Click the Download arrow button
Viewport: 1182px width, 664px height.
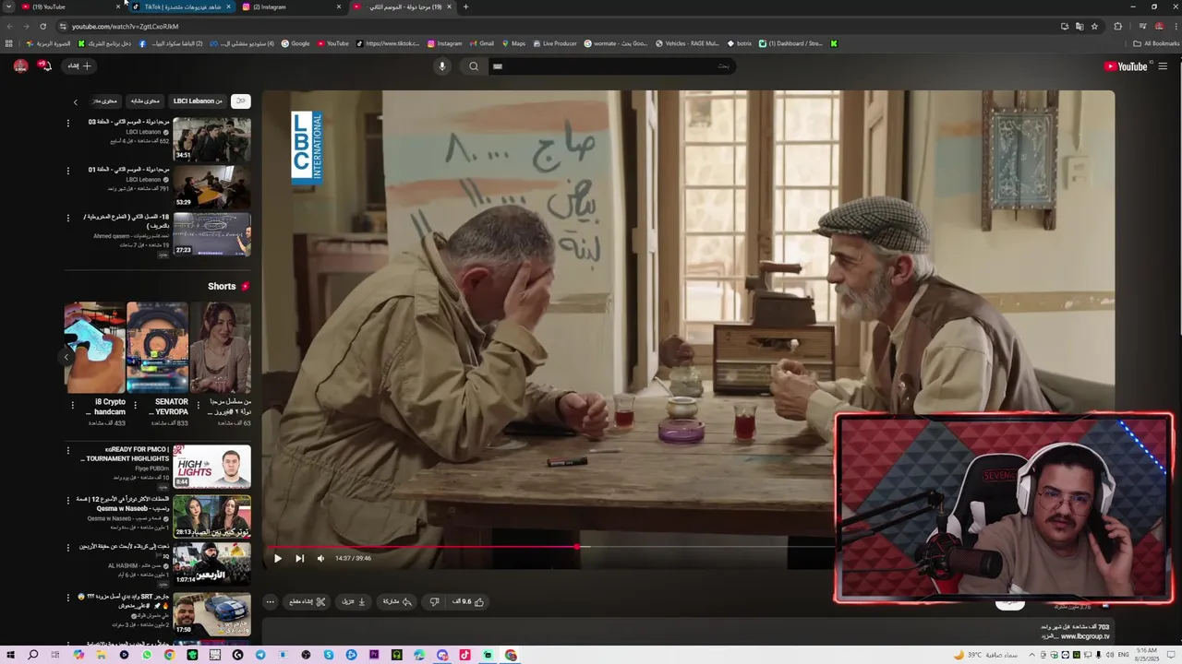354,601
